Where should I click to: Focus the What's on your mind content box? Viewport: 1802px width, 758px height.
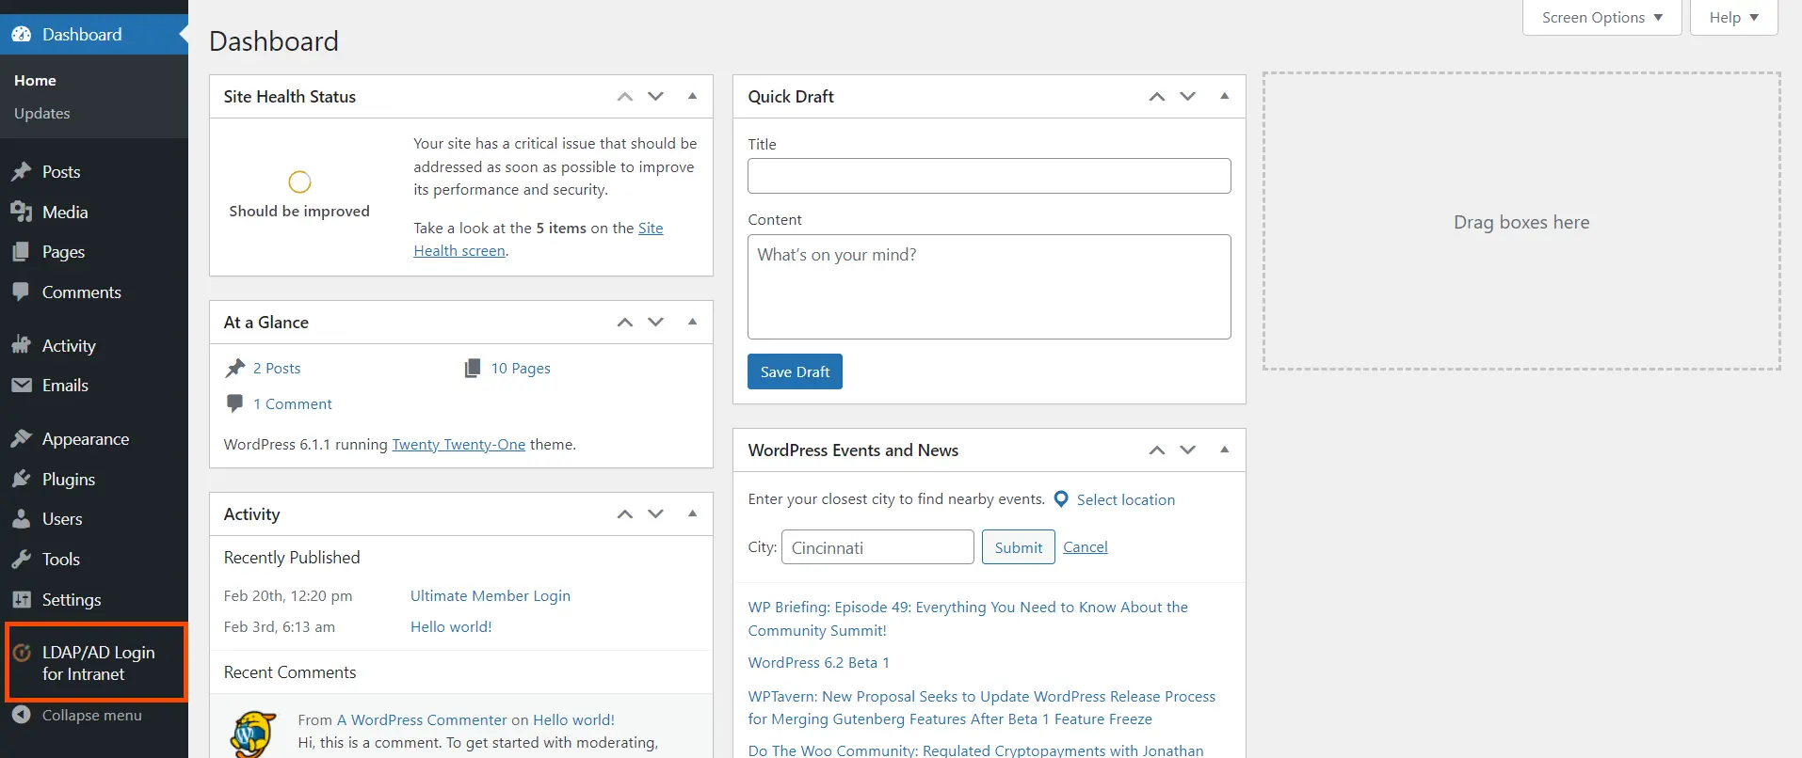click(989, 287)
